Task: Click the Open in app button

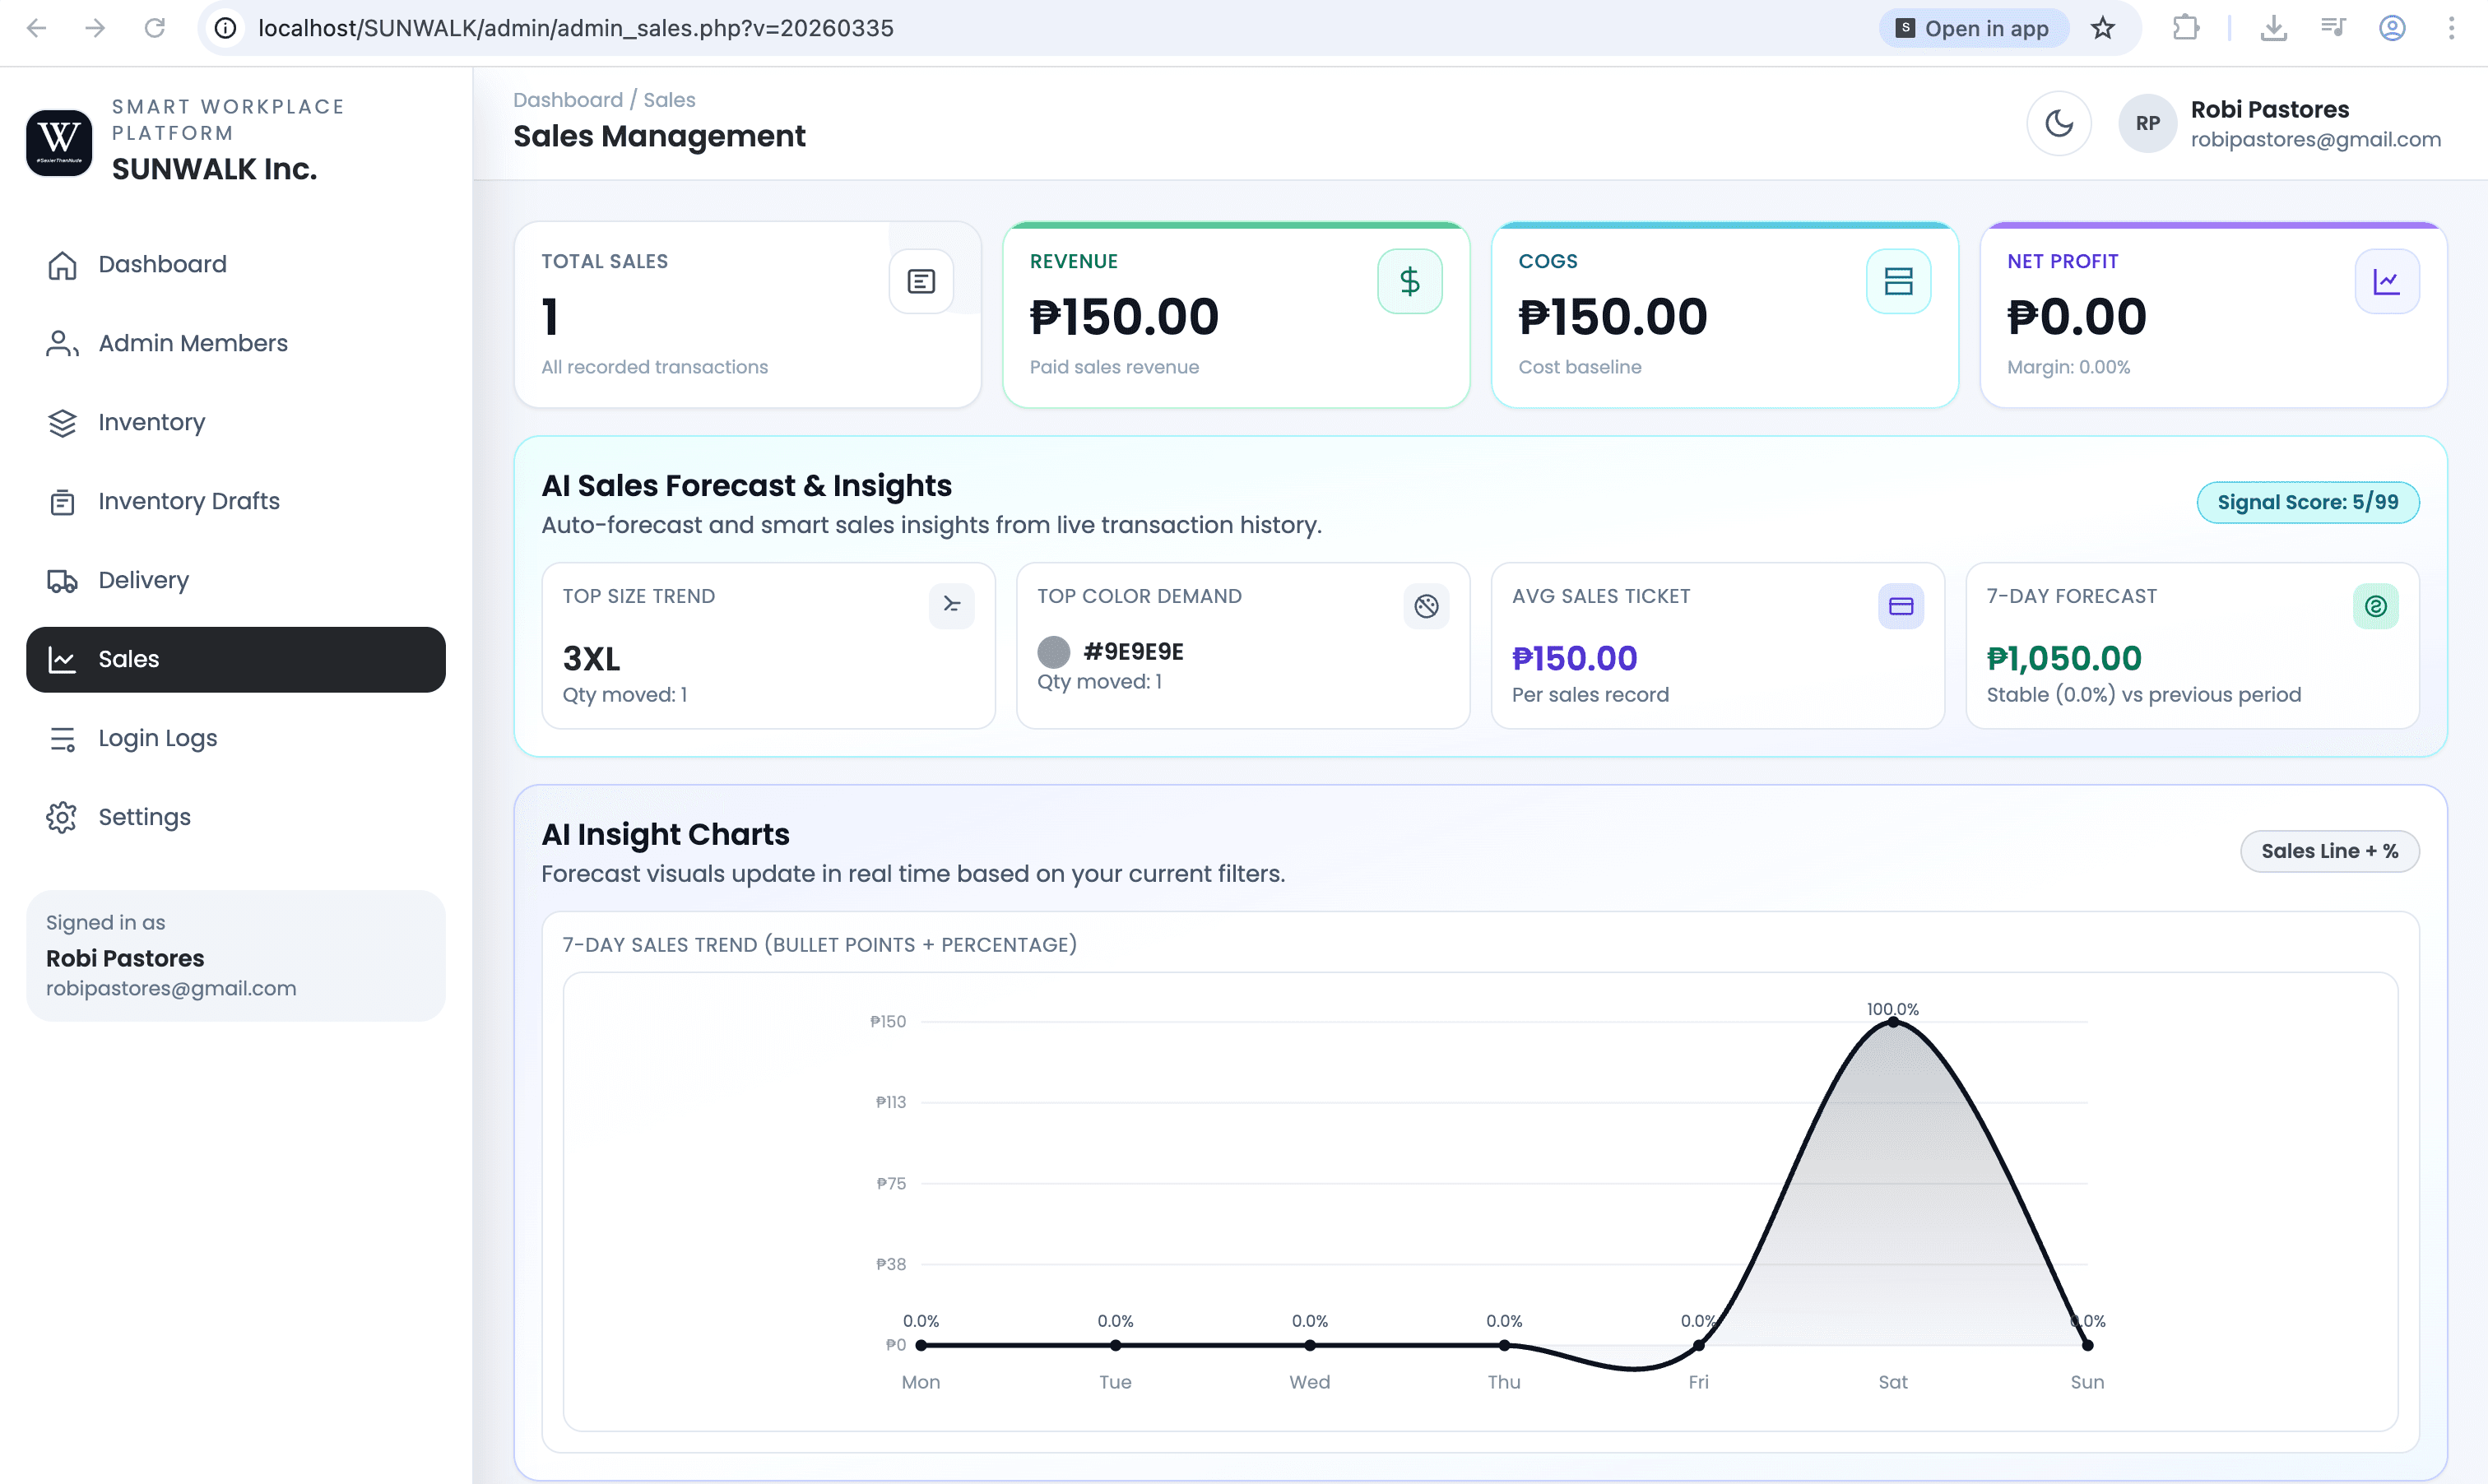Action: 1973,28
